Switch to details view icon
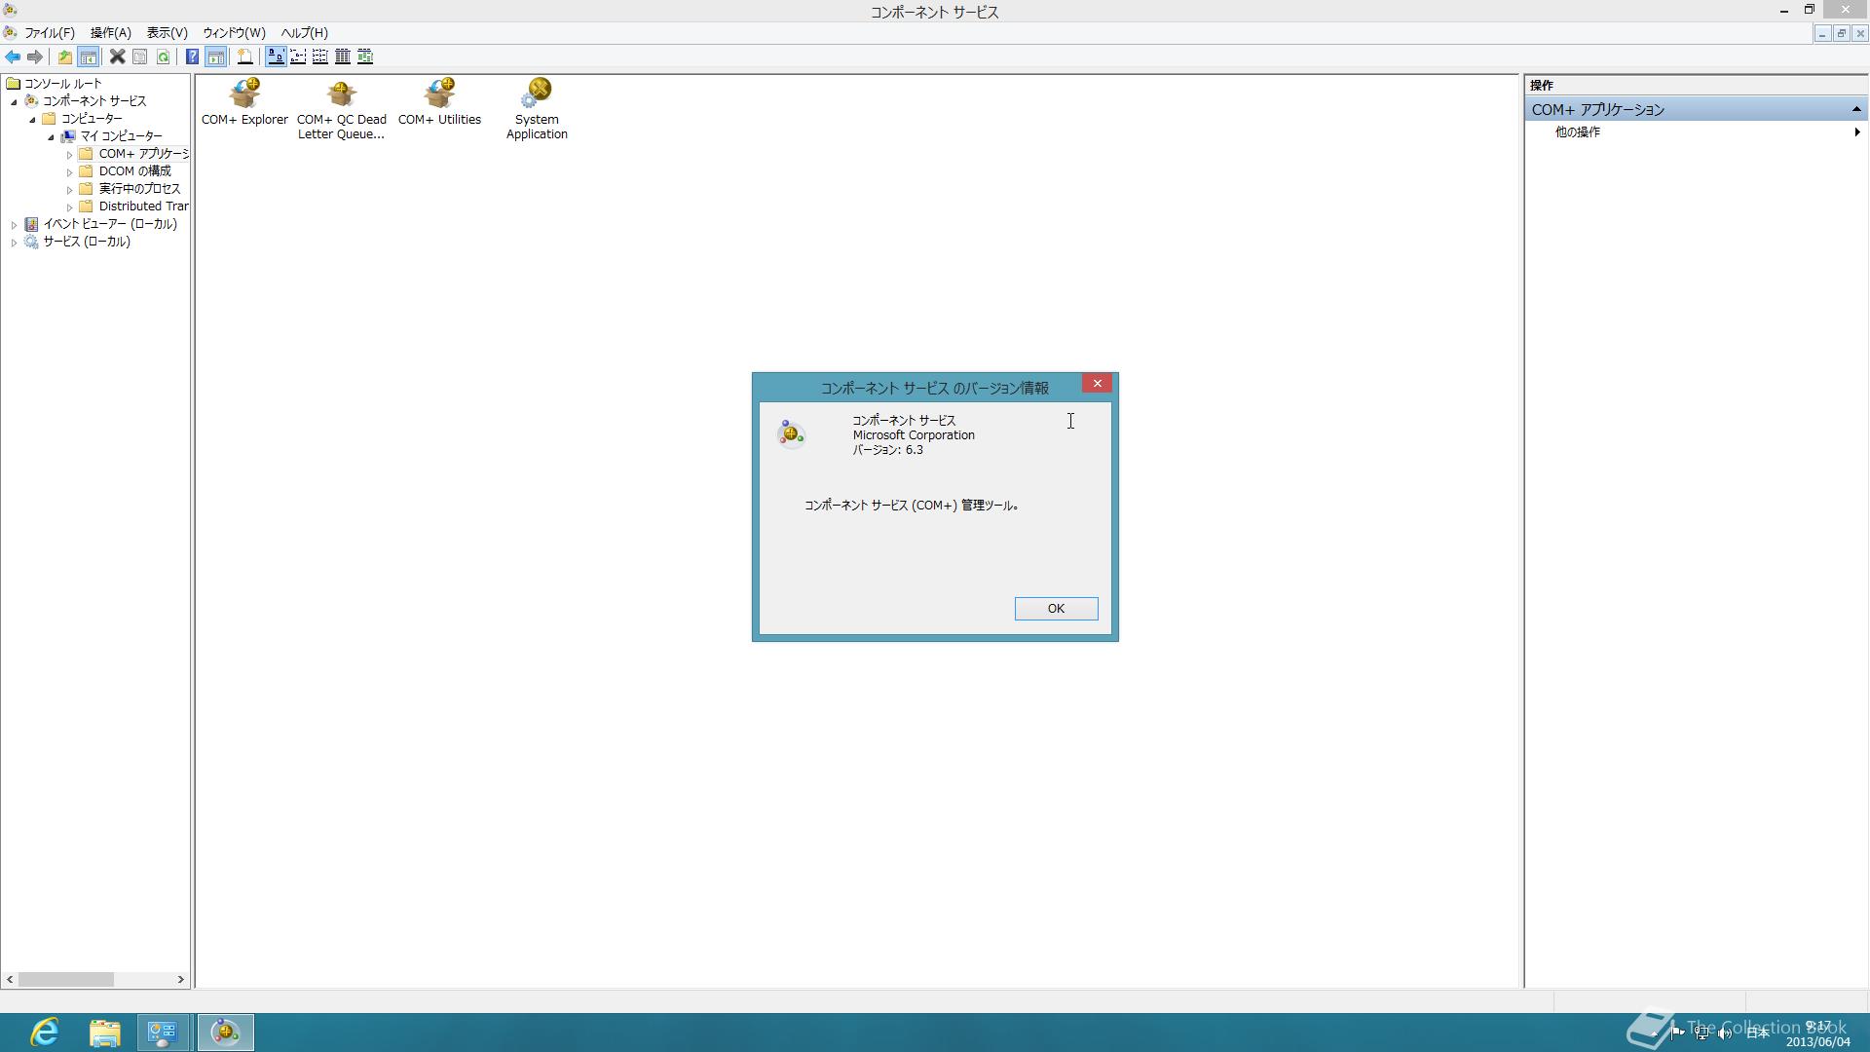The image size is (1870, 1052). click(343, 56)
